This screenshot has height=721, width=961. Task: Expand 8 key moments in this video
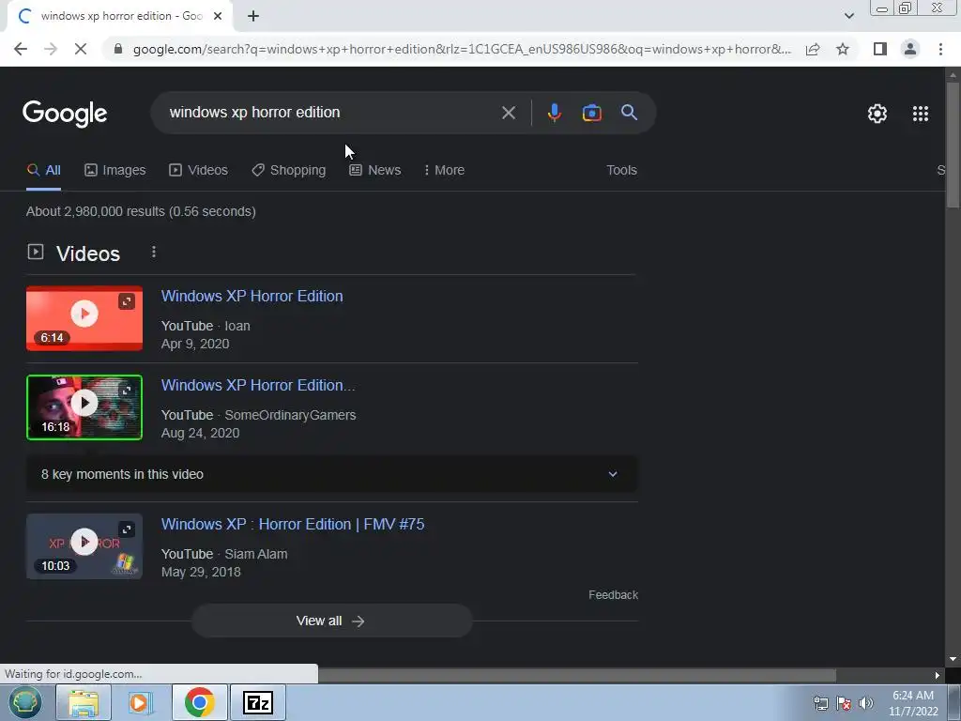[x=331, y=474]
